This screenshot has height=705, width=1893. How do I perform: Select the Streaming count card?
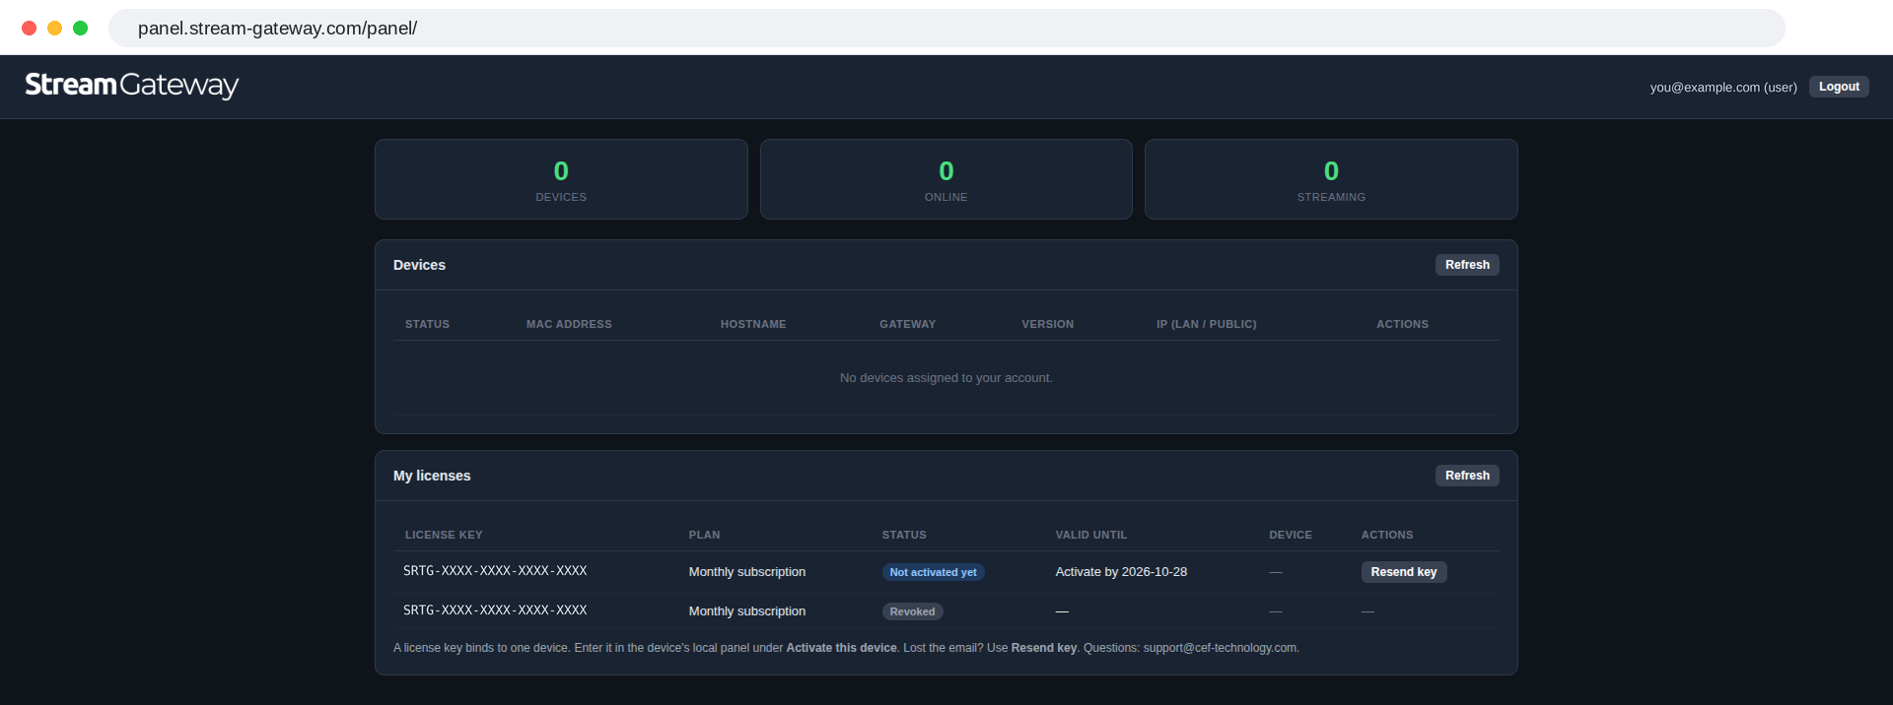(1331, 179)
